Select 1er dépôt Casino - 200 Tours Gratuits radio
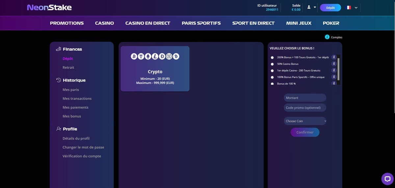Viewport: 395px width, 188px height. point(272,71)
